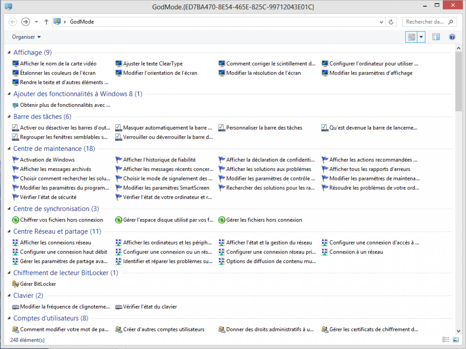The image size is (466, 349).
Task: Open Personnaliser la barre des tâches
Action: point(264,128)
